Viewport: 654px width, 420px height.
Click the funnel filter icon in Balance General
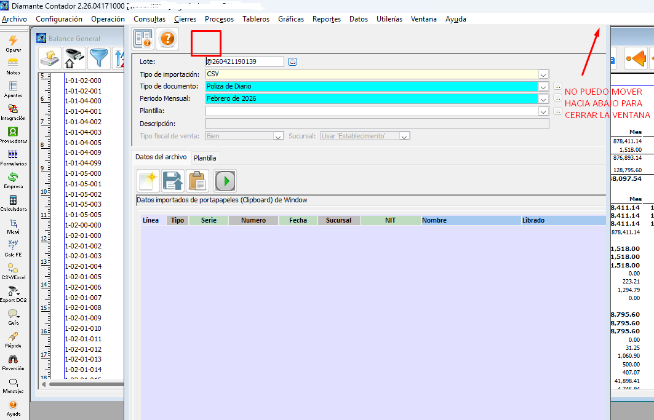point(99,58)
